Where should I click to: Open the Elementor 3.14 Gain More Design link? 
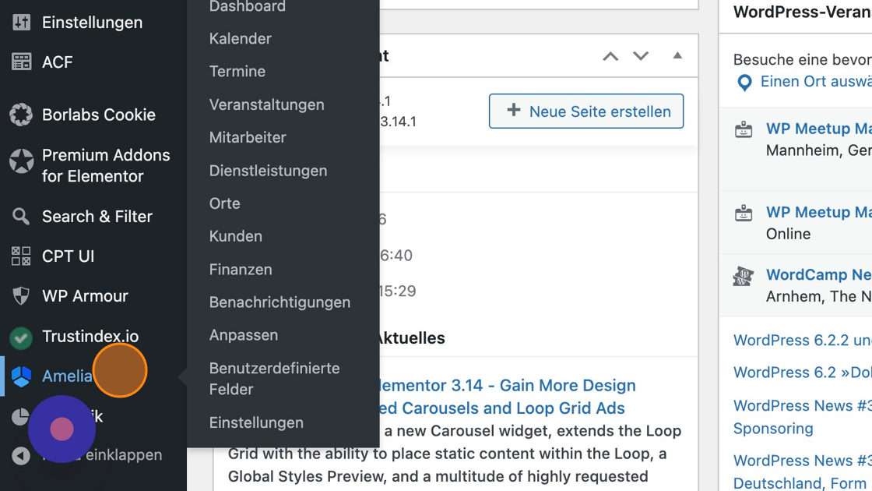tap(507, 397)
